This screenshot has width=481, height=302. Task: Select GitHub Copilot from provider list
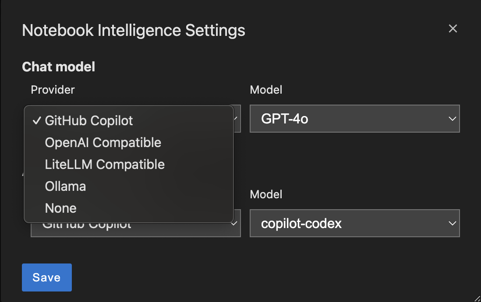pos(89,120)
